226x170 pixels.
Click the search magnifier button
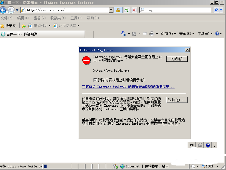coord(216,10)
